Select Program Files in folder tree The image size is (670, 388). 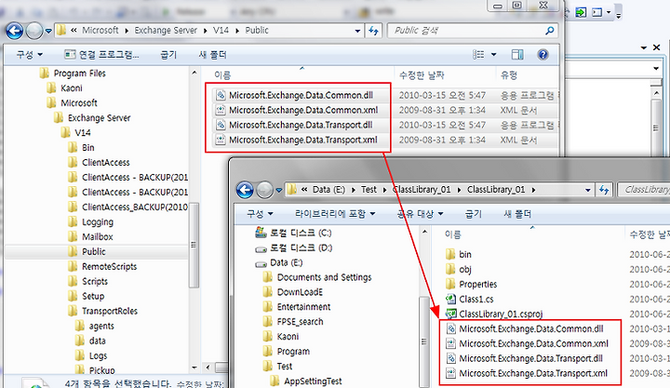pyautogui.click(x=73, y=74)
